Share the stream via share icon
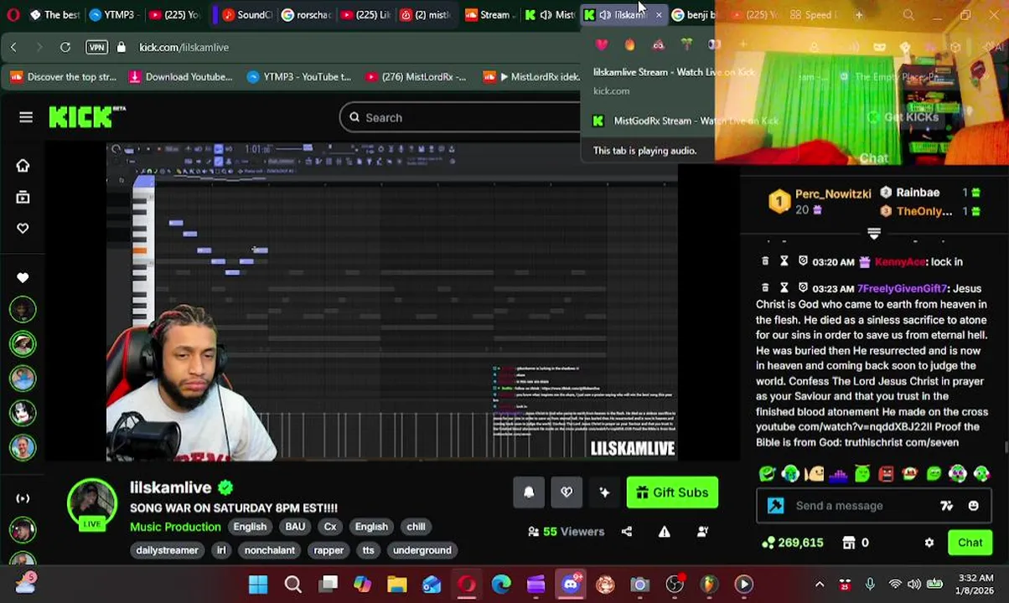This screenshot has width=1009, height=603. pyautogui.click(x=627, y=532)
